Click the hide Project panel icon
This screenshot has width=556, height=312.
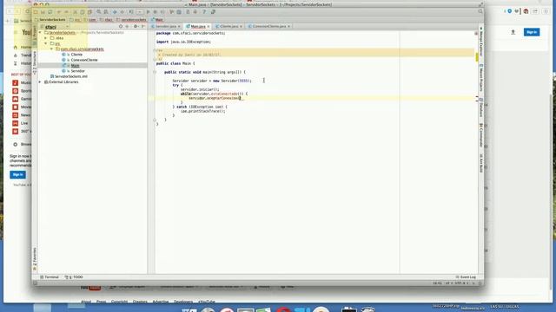(142, 27)
